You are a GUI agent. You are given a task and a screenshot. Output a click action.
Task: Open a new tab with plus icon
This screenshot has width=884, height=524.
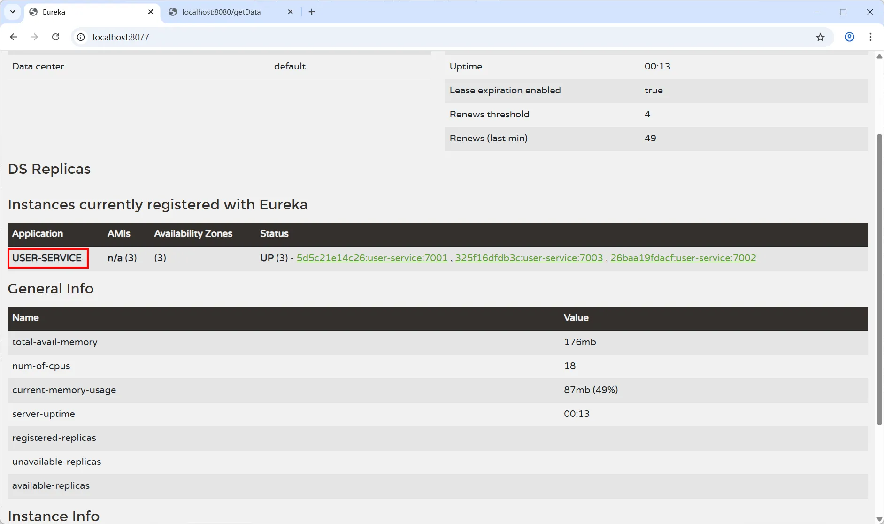coord(312,12)
